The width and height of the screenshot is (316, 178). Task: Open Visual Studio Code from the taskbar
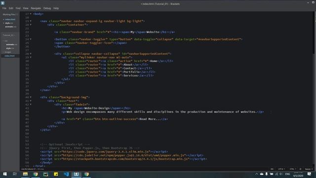pyautogui.click(x=66, y=174)
